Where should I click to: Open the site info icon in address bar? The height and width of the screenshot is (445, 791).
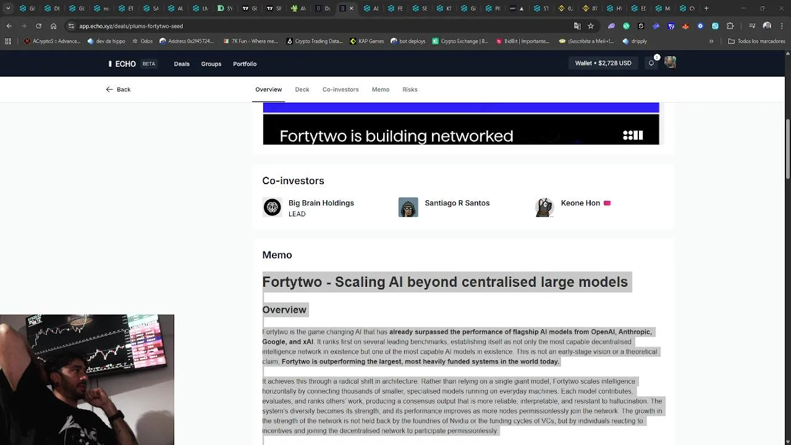(x=71, y=26)
